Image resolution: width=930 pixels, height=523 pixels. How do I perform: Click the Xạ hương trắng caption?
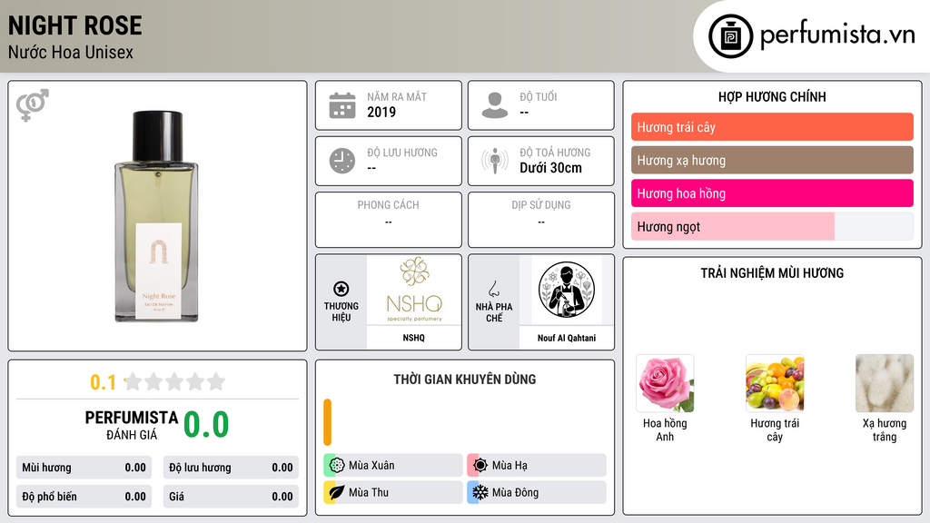pos(885,429)
